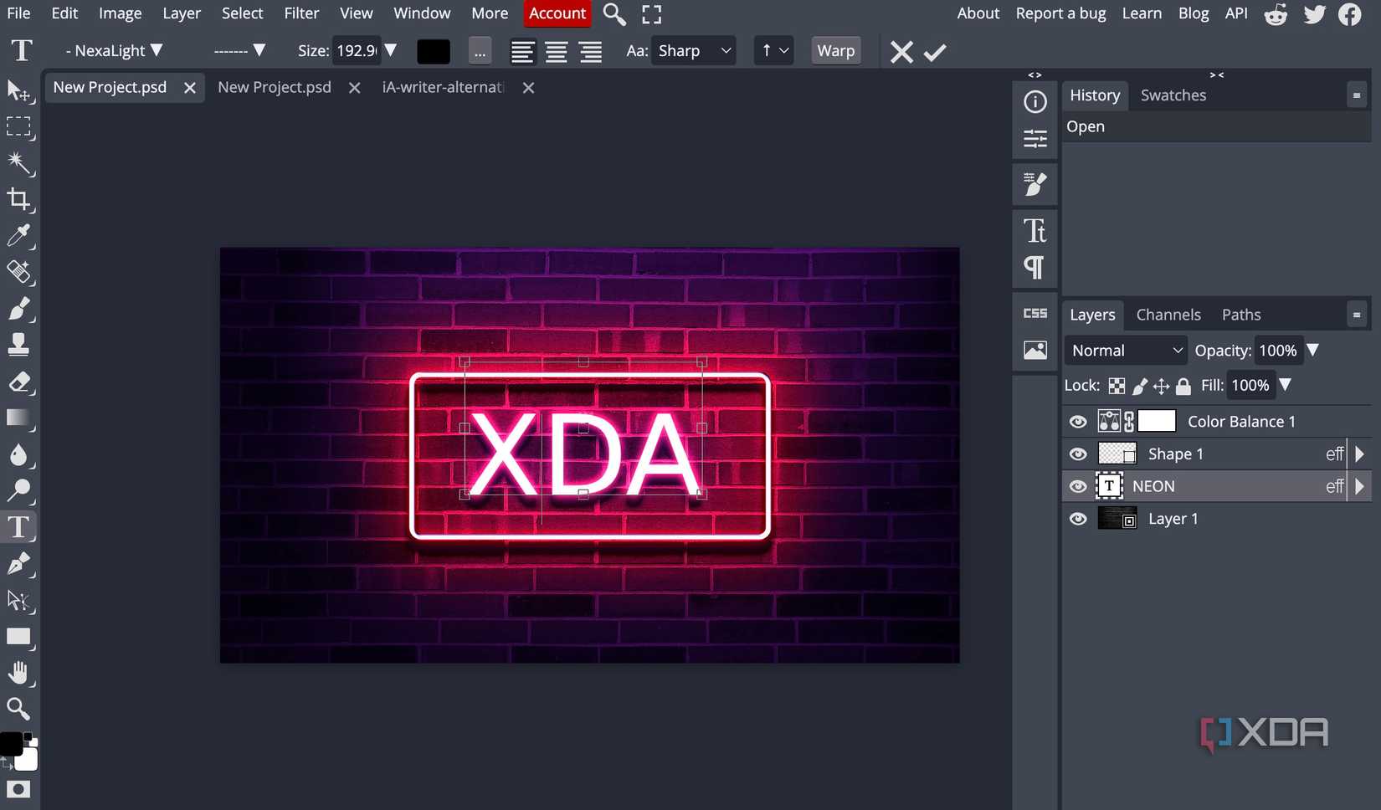1381x810 pixels.
Task: Hide Layer 1
Action: click(x=1078, y=519)
